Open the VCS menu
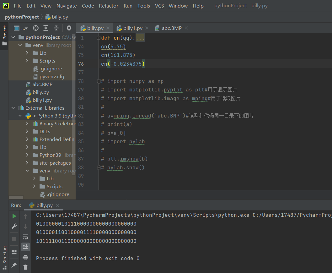The image size is (332, 273). (x=159, y=6)
